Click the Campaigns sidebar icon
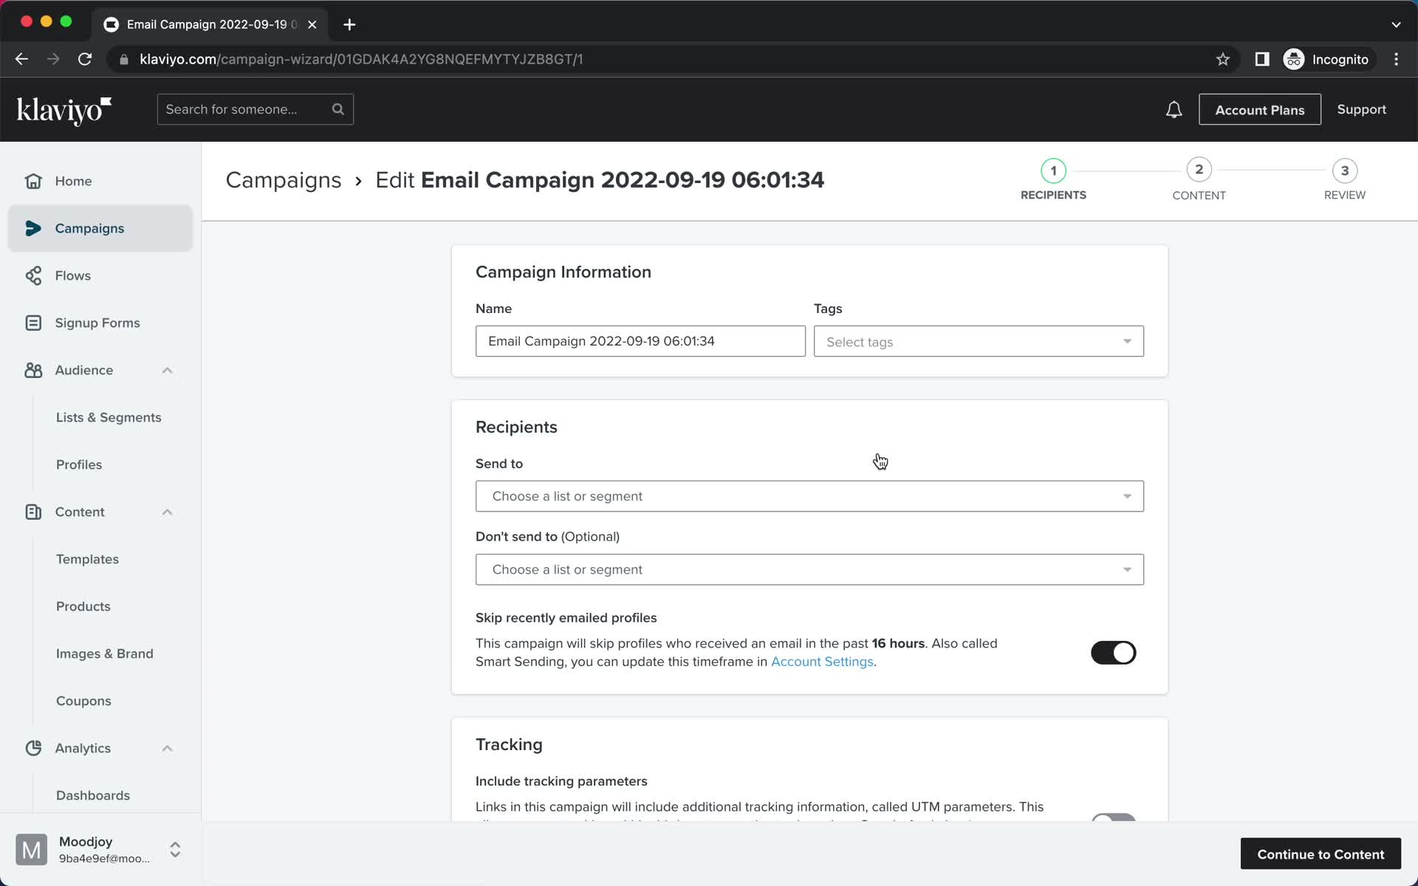Screen dimensions: 1418x886 (x=34, y=227)
